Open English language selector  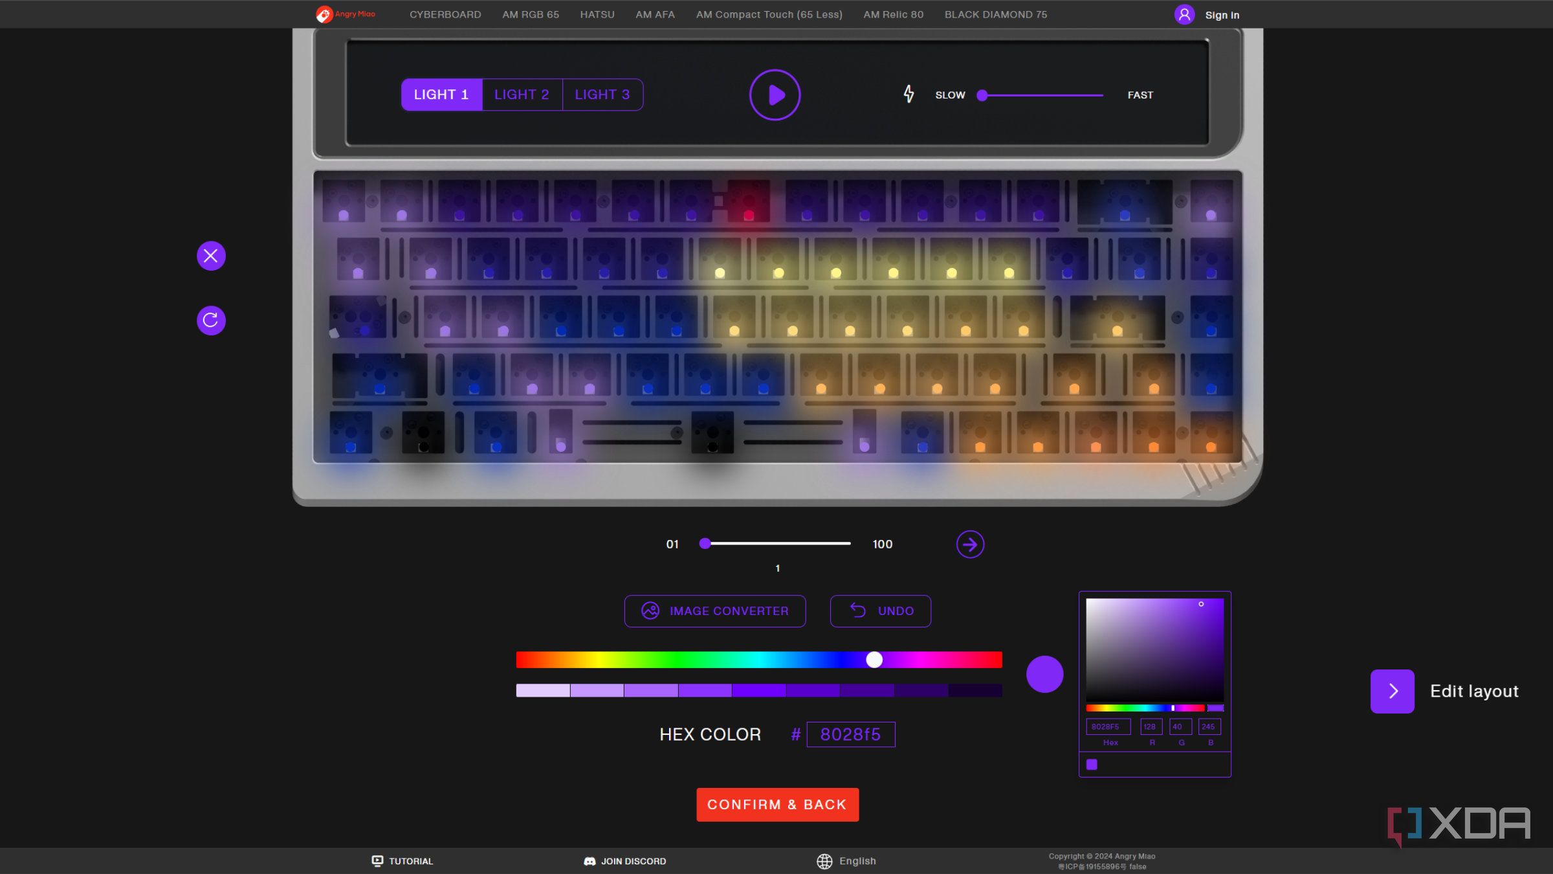tap(846, 861)
